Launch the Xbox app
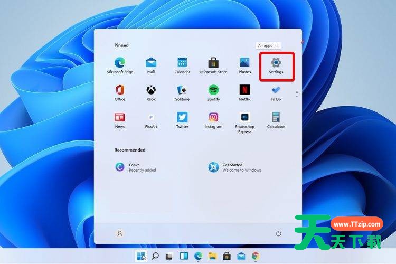The height and width of the screenshot is (264, 396). [x=151, y=90]
